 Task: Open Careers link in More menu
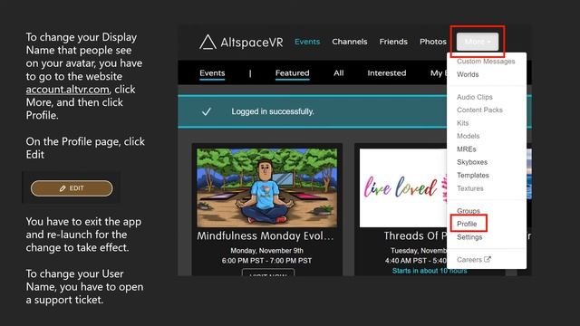click(473, 260)
